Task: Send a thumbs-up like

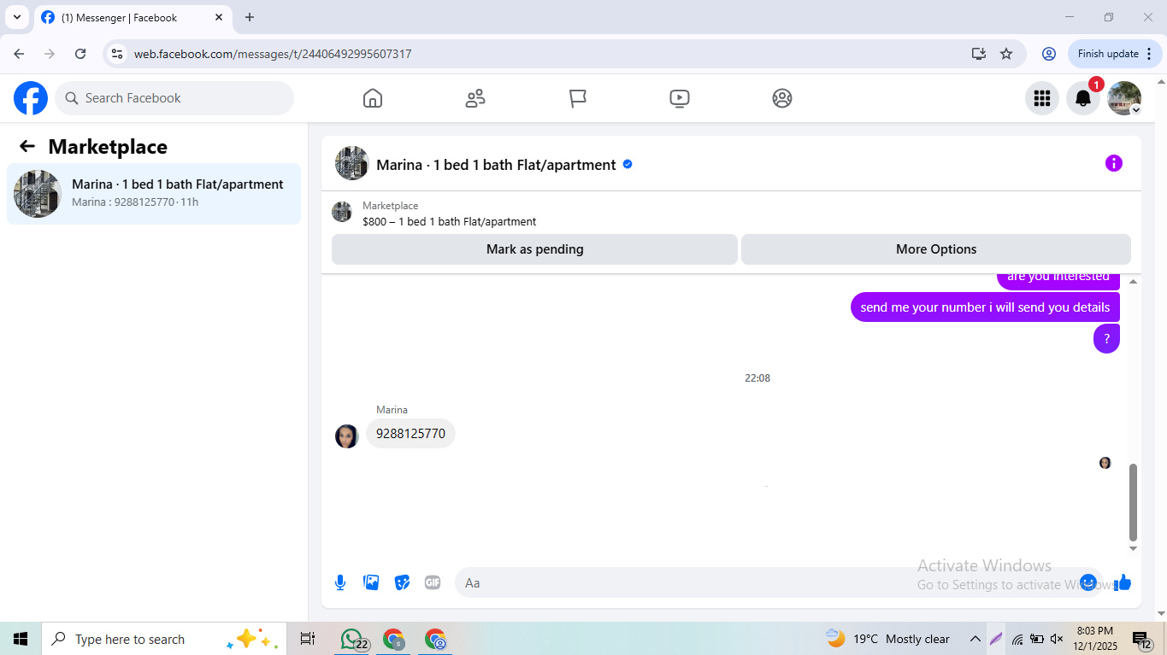Action: pos(1123,582)
